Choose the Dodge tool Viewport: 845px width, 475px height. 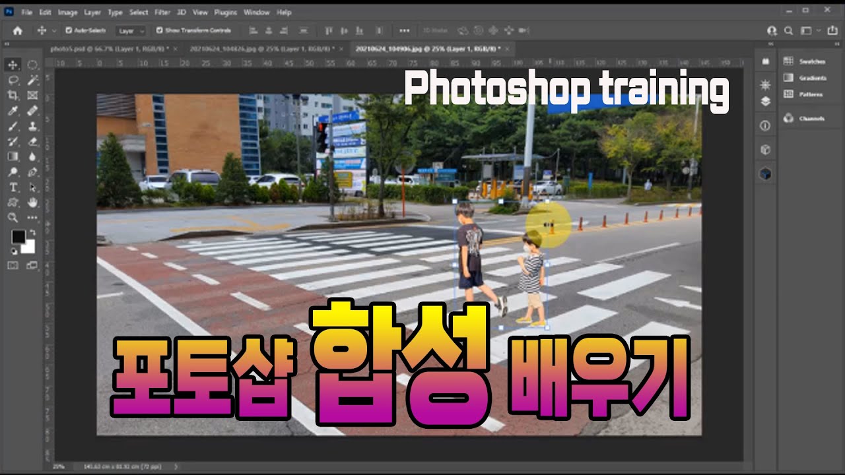[13, 172]
